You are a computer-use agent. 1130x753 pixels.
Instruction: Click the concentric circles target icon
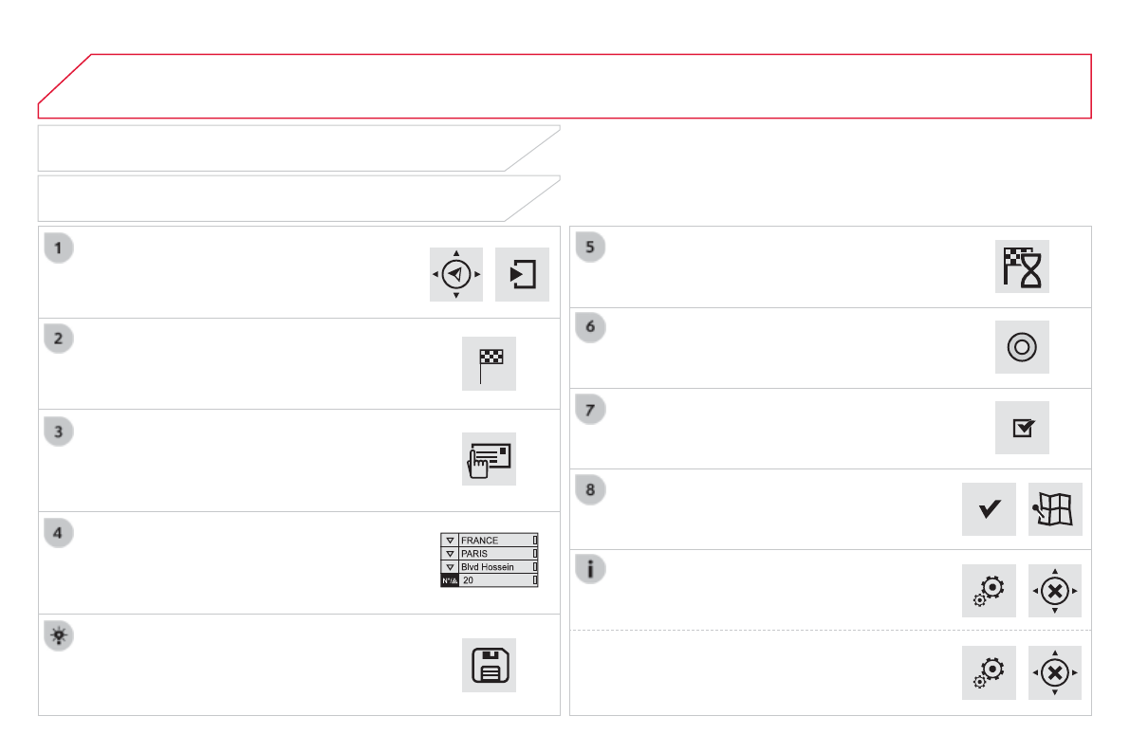pyautogui.click(x=1022, y=347)
